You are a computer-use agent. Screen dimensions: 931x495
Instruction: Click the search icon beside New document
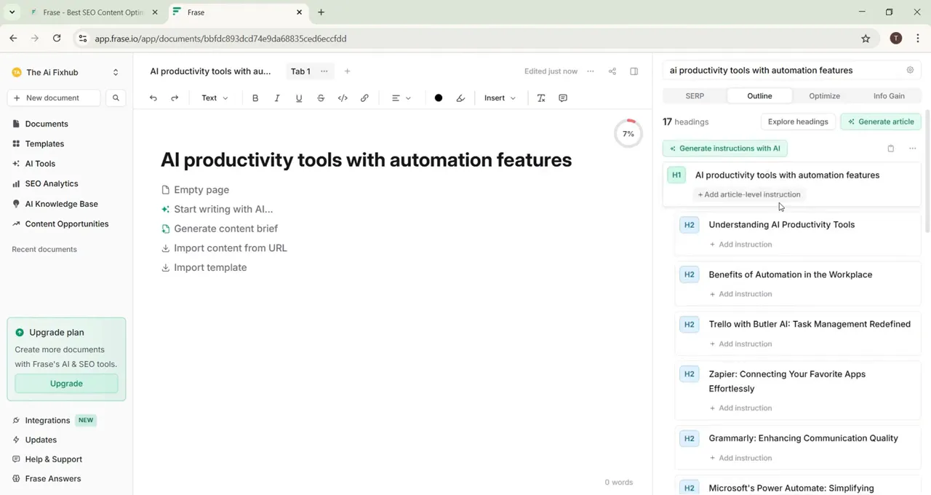[116, 98]
